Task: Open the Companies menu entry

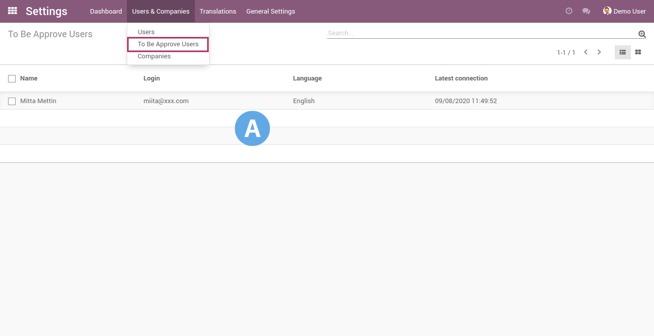Action: [154, 56]
